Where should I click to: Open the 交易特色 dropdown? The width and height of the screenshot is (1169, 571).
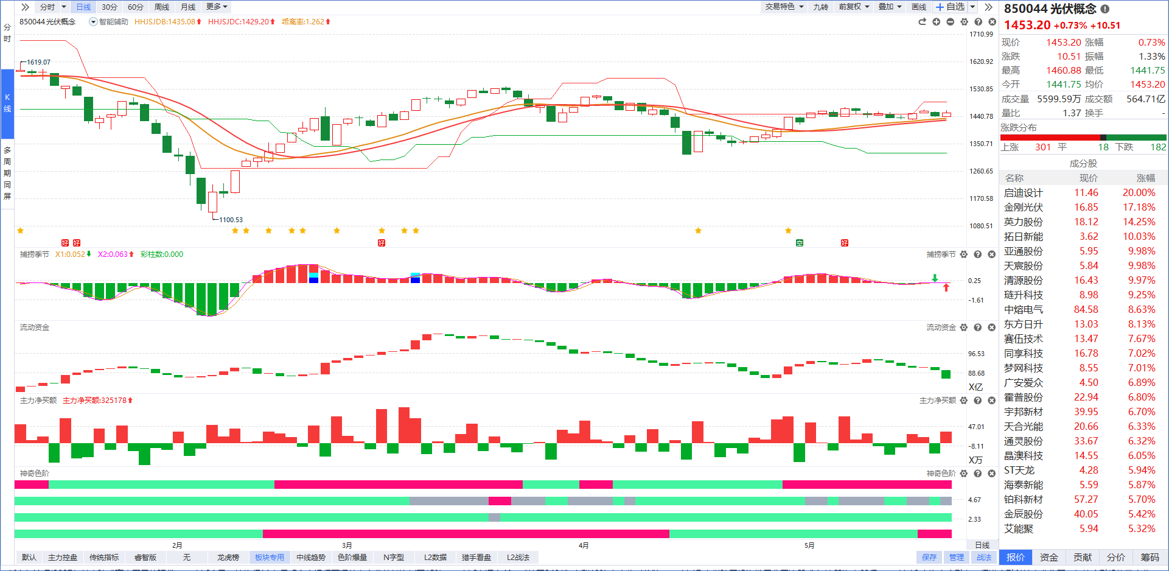pyautogui.click(x=784, y=7)
